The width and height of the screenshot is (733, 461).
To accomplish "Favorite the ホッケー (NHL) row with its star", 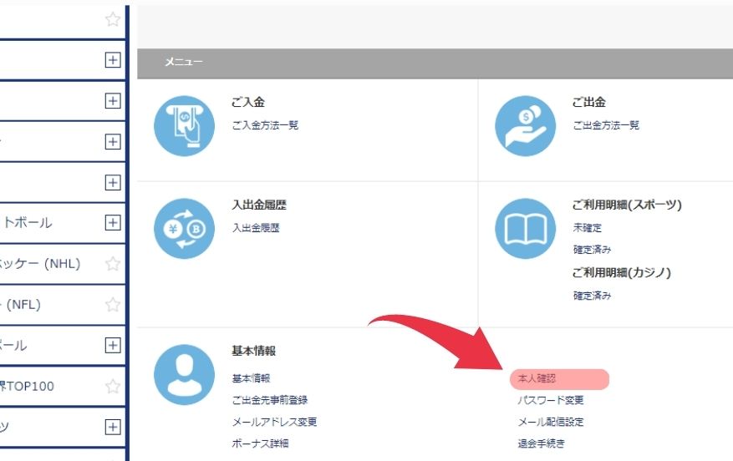I will 113,264.
